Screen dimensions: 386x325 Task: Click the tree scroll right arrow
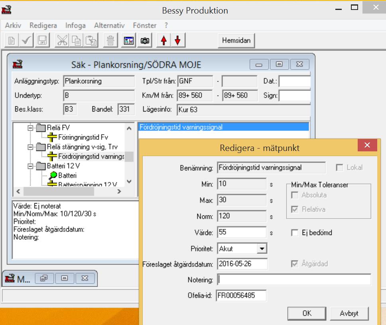[x=119, y=191]
